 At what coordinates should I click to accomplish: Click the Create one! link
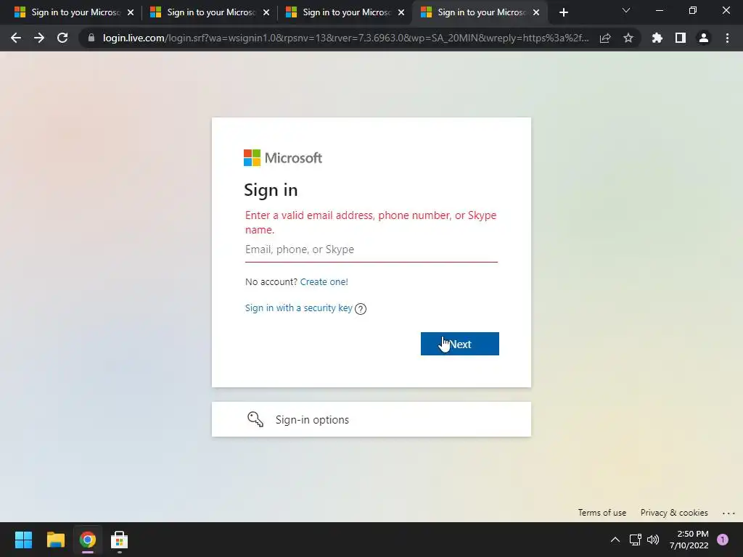[324, 282]
